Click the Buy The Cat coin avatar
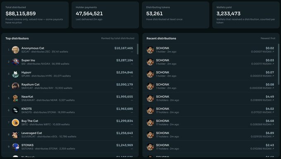281x159 pixels. coord(15,123)
